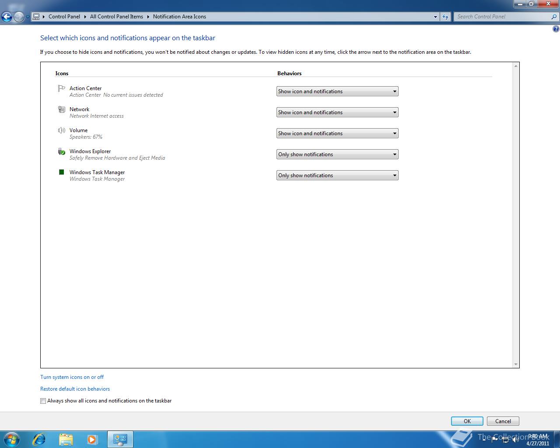This screenshot has width=560, height=448.
Task: Click the volume icon in system tray
Action: (x=516, y=440)
